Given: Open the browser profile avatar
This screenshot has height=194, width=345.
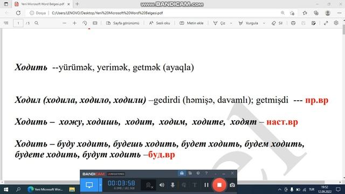Looking at the screenshot, I should click(328, 13).
